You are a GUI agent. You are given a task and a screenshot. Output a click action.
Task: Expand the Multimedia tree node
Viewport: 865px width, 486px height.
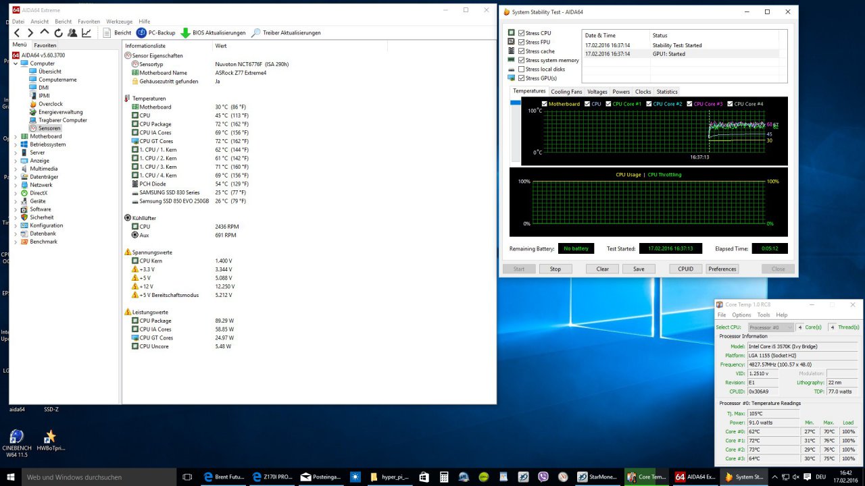pos(16,169)
